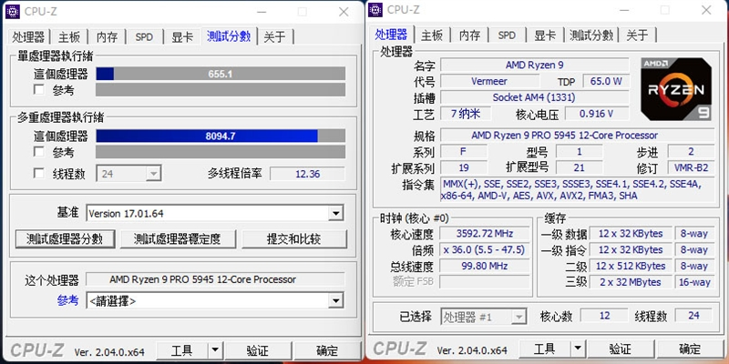Click 測試處理器穩定度 button
The height and width of the screenshot is (364, 729).
tap(178, 239)
